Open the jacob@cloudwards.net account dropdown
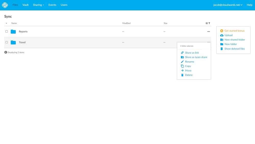 click(228, 5)
